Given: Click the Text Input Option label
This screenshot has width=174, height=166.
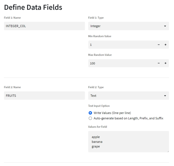Looking at the screenshot, I should point(99,106).
